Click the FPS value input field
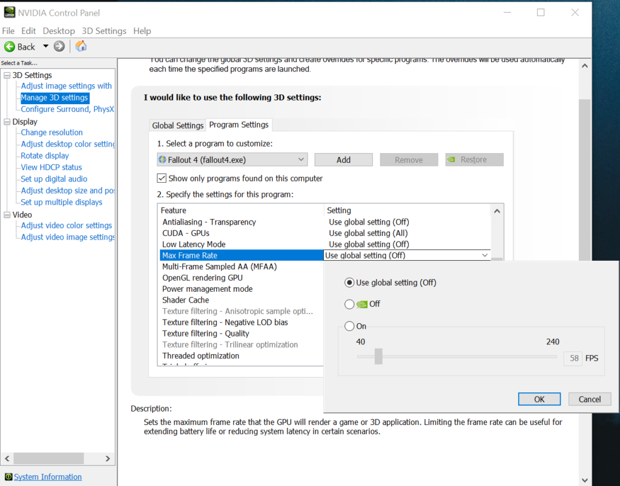This screenshot has height=486, width=620. (x=573, y=358)
